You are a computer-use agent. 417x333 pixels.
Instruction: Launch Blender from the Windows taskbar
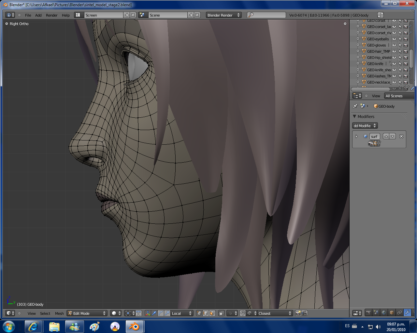[x=135, y=326]
